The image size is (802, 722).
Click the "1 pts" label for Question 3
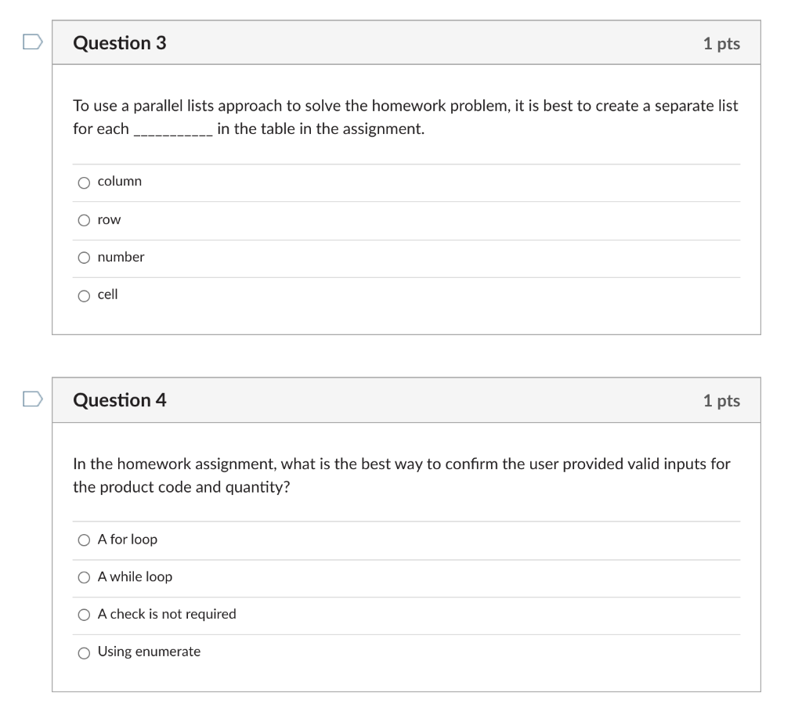[721, 43]
